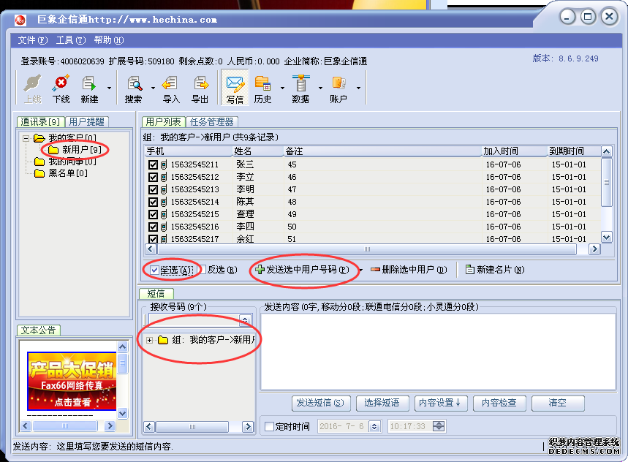The height and width of the screenshot is (462, 628).
Task: Click the 导入 (import) toolbar icon
Action: pyautogui.click(x=171, y=88)
